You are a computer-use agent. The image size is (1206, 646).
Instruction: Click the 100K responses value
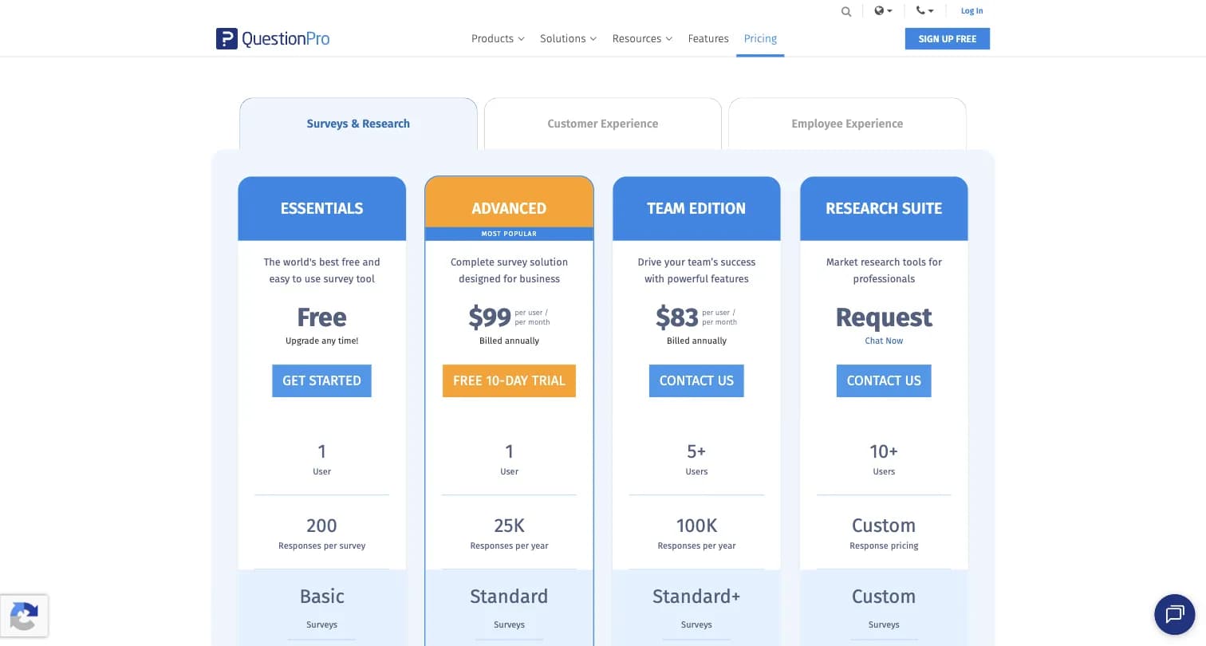pyautogui.click(x=696, y=526)
